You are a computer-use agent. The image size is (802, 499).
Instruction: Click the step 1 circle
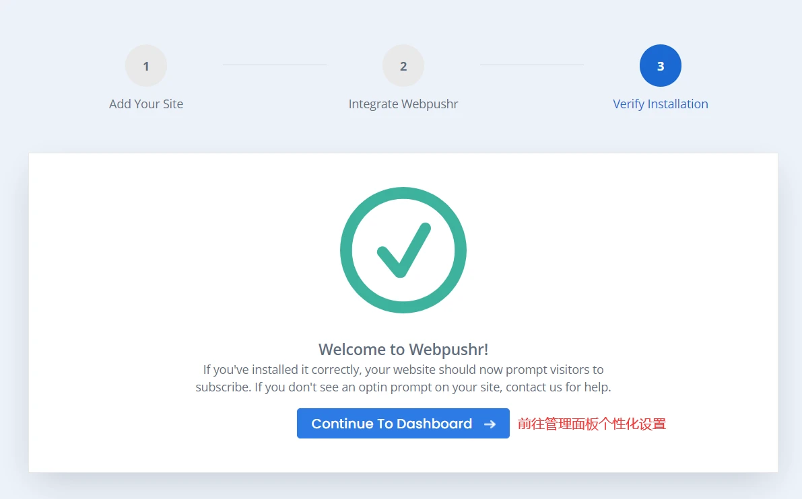145,66
